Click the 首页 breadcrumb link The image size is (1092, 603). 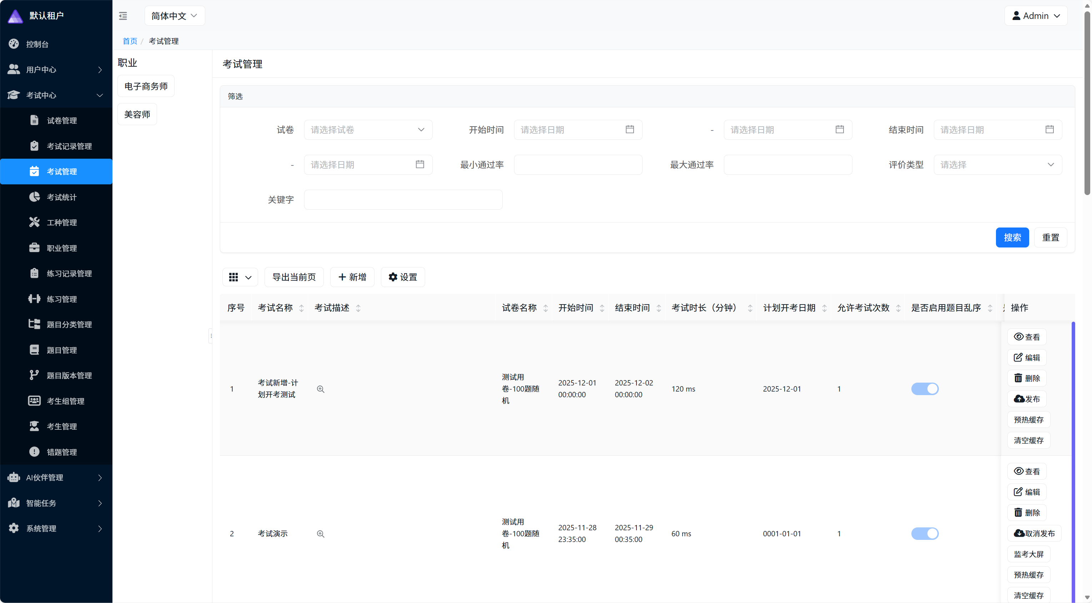coord(130,41)
